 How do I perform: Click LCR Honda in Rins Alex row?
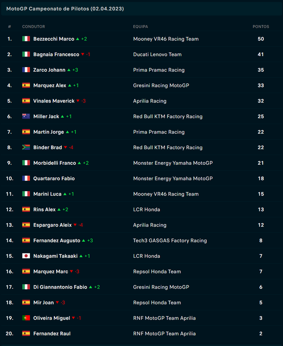tap(147, 209)
